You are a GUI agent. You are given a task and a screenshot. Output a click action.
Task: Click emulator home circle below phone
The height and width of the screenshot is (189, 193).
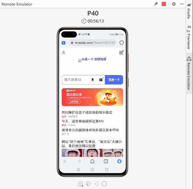[x=104, y=184]
